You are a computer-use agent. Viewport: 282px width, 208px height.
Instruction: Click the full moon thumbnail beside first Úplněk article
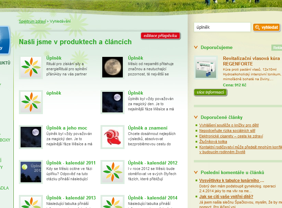coord(113,67)
